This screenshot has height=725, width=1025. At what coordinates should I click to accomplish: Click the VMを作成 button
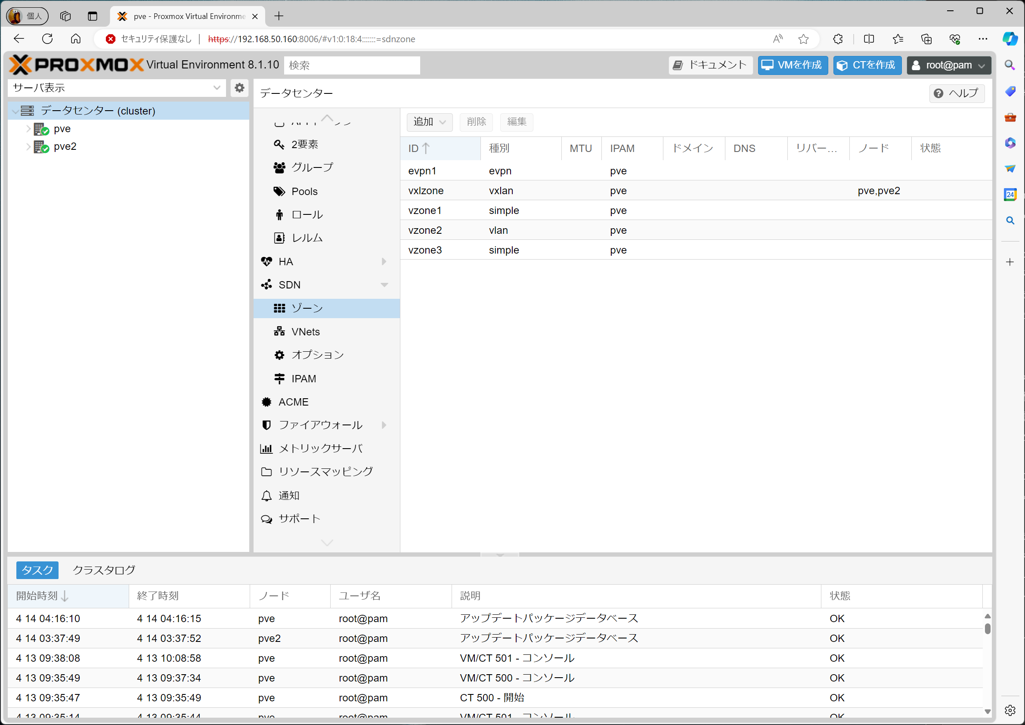pyautogui.click(x=793, y=65)
